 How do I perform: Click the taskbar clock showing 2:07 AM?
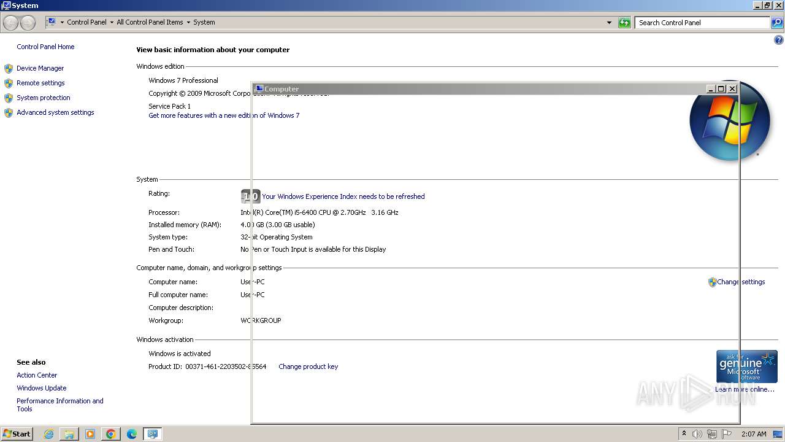click(754, 434)
